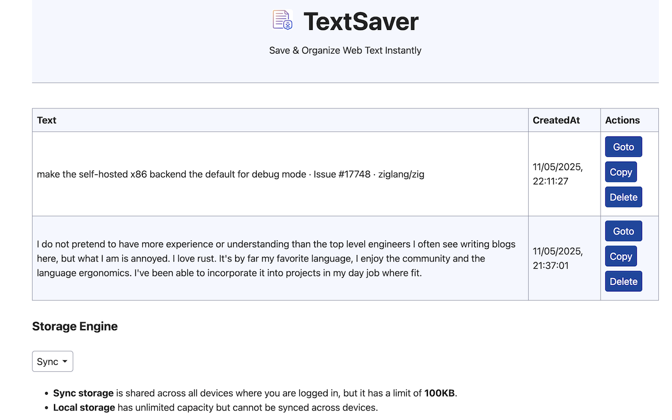Go to the ziglang/zig issue entry

click(623, 147)
